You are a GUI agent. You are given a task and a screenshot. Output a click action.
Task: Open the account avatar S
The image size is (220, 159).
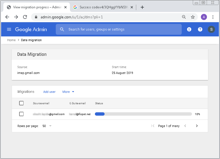coord(211,29)
